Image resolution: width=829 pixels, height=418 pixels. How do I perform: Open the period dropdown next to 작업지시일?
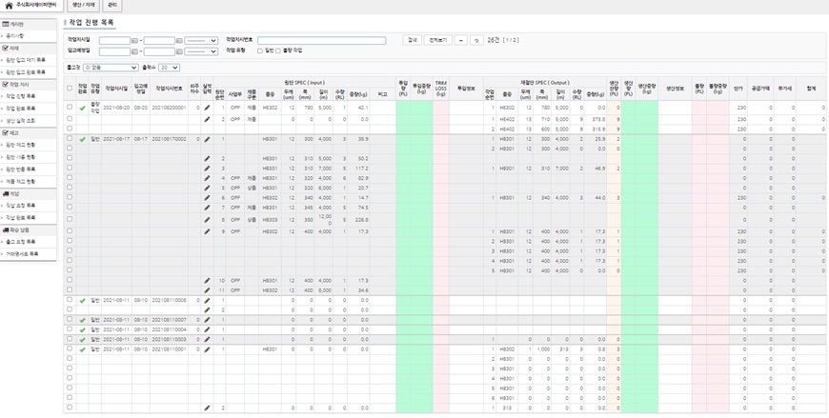[x=201, y=41]
